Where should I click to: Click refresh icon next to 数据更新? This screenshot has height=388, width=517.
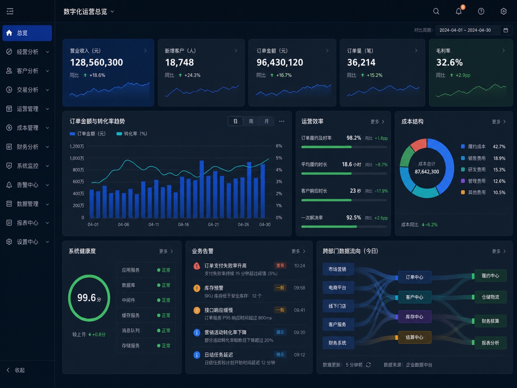[368, 365]
